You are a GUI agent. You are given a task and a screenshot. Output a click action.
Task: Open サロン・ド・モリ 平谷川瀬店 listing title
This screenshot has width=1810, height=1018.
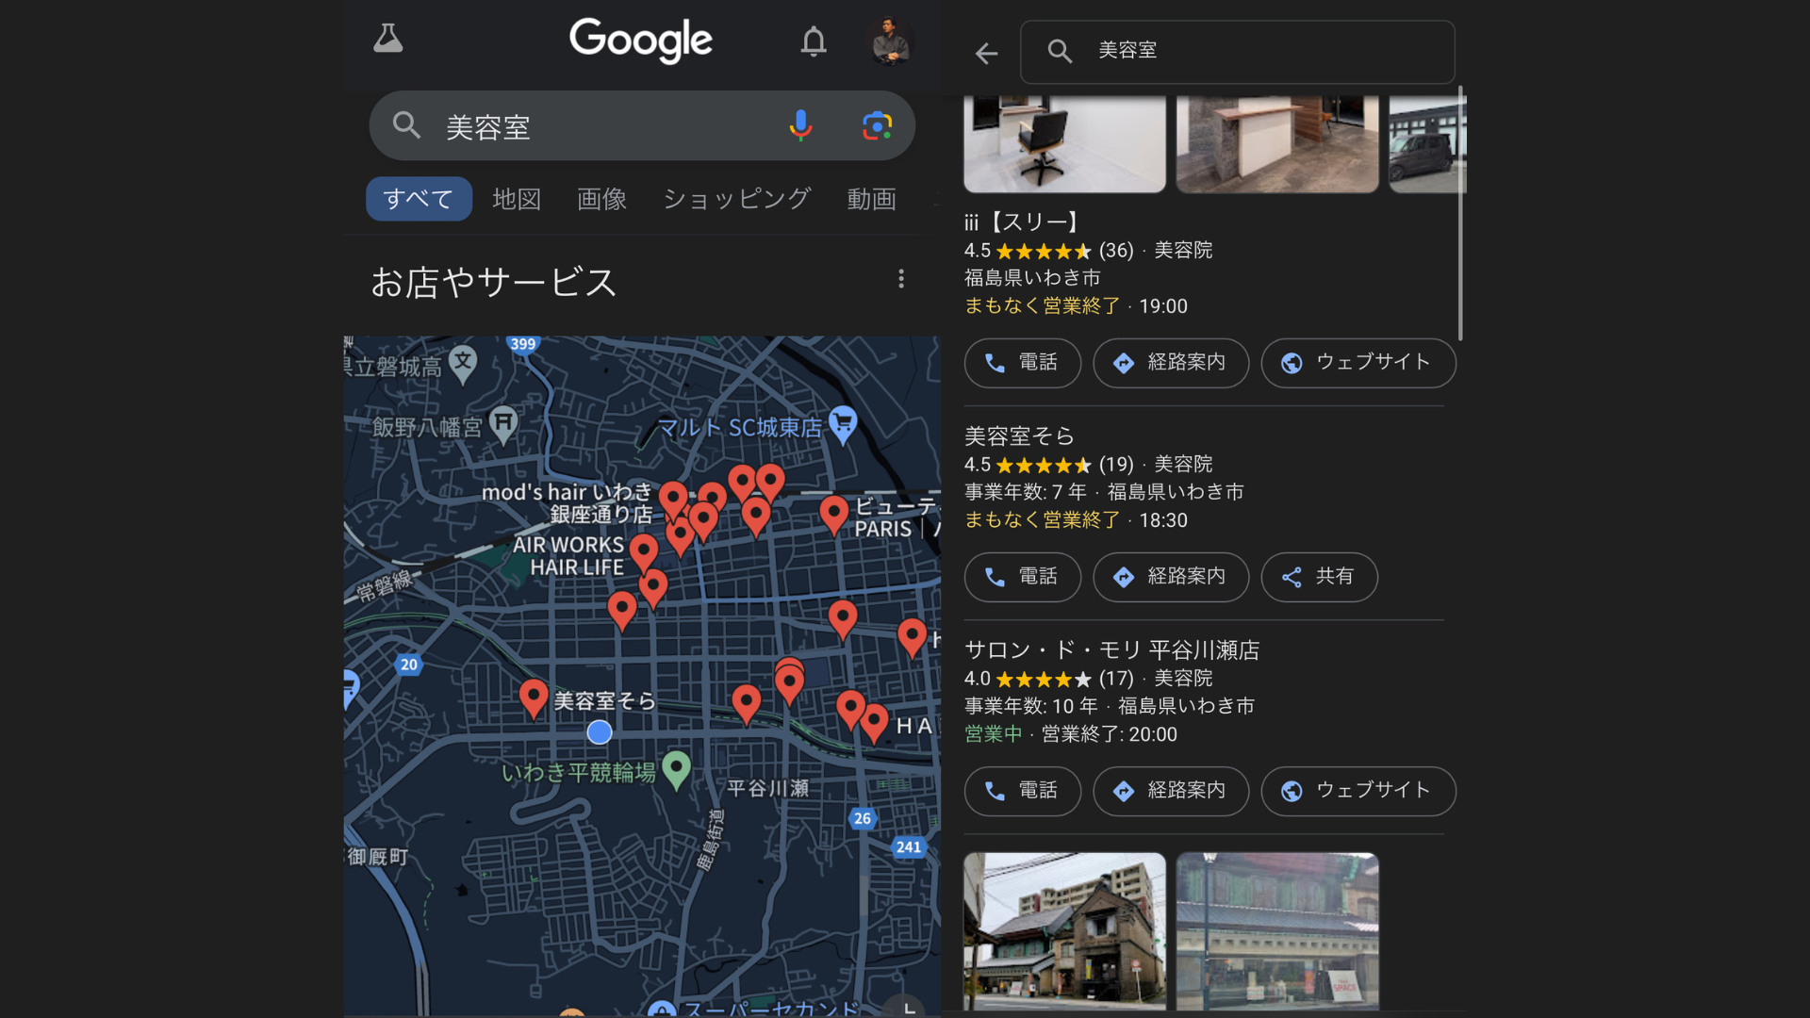pos(1111,650)
